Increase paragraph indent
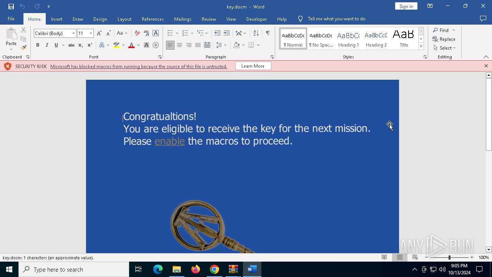The height and width of the screenshot is (277, 492). pos(227,33)
